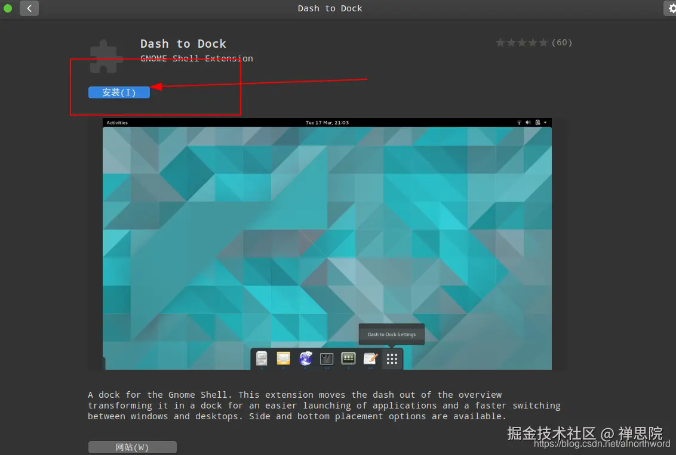Click the extension description paragraph

point(324,406)
